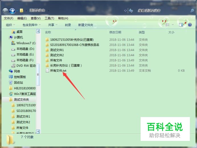This screenshot has height=148, width=197.
Task: Click 测试文件夹 in address bar path
Action: point(37,11)
